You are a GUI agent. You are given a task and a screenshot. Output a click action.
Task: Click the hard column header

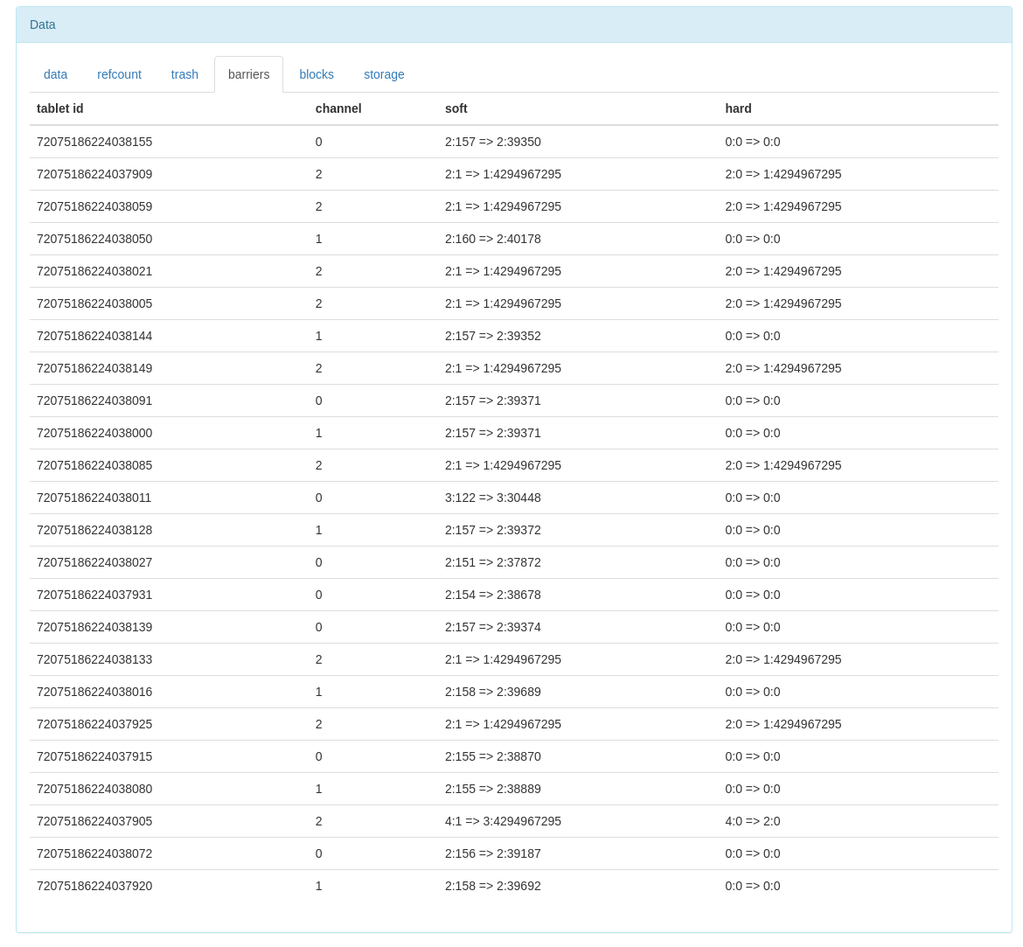(738, 108)
